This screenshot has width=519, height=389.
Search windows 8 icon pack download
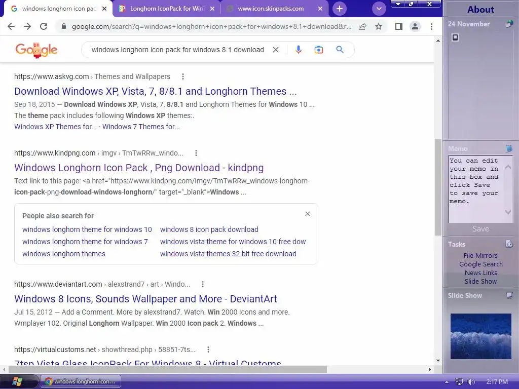coord(209,229)
